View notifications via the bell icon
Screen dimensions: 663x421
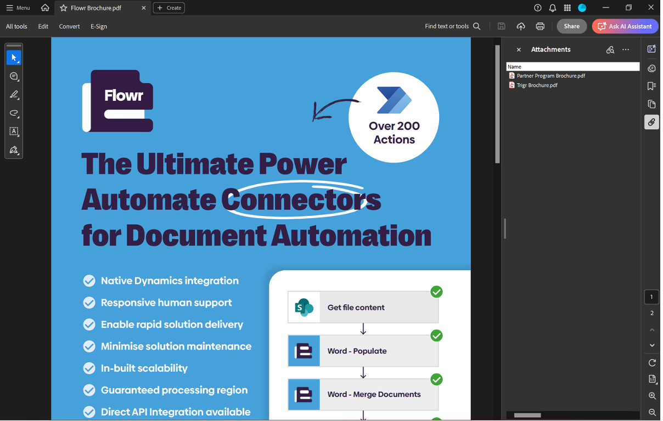click(553, 8)
